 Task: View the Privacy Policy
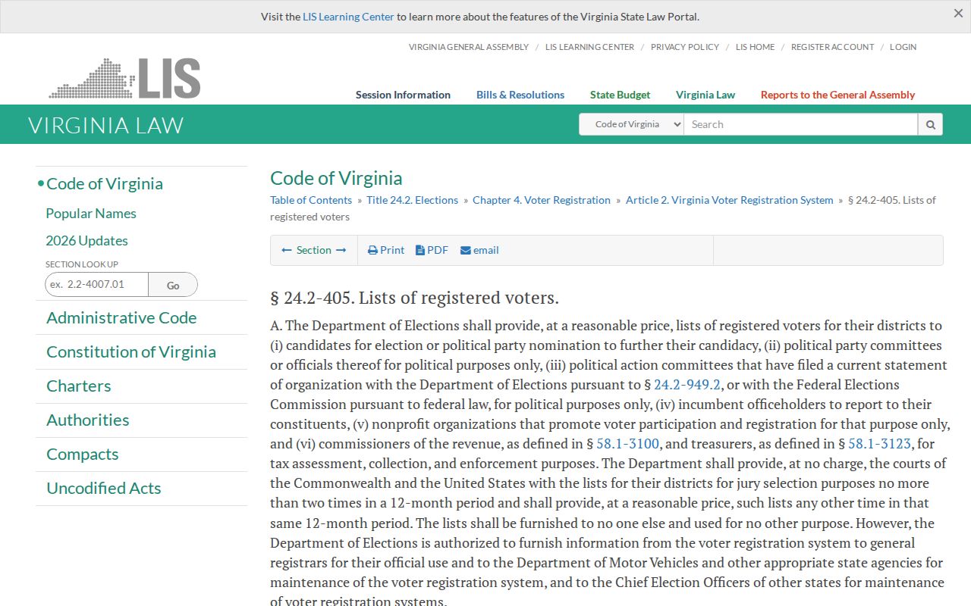(685, 47)
